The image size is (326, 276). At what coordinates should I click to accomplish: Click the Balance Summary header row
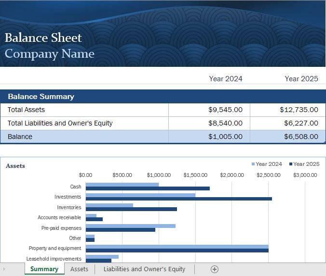pyautogui.click(x=163, y=97)
